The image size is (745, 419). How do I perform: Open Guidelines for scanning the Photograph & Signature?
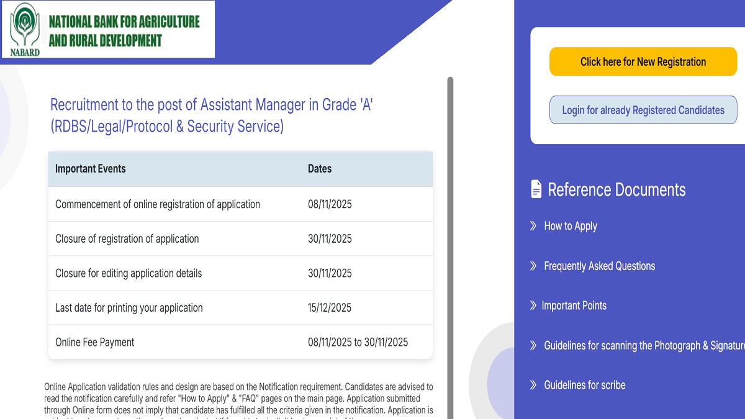point(643,345)
